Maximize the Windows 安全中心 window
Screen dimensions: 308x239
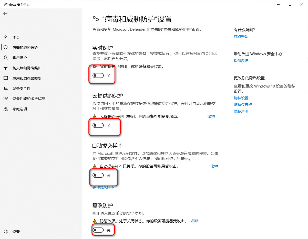click(x=290, y=4)
